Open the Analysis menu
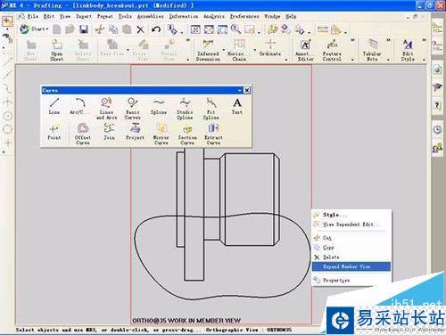446x335 pixels. coord(214,16)
